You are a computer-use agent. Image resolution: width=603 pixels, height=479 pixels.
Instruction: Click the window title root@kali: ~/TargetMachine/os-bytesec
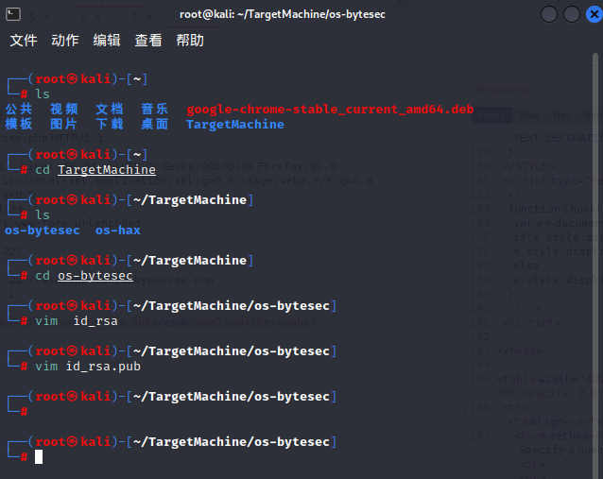[283, 14]
